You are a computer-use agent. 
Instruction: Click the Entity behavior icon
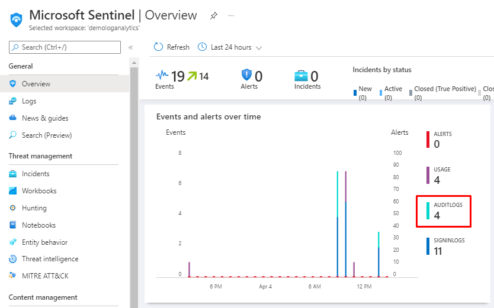pyautogui.click(x=13, y=242)
